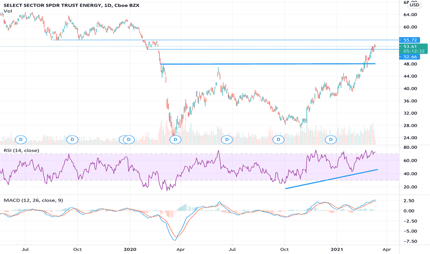Click the countdown timer 05:12:32
This screenshot has width=430, height=254.
tap(414, 51)
